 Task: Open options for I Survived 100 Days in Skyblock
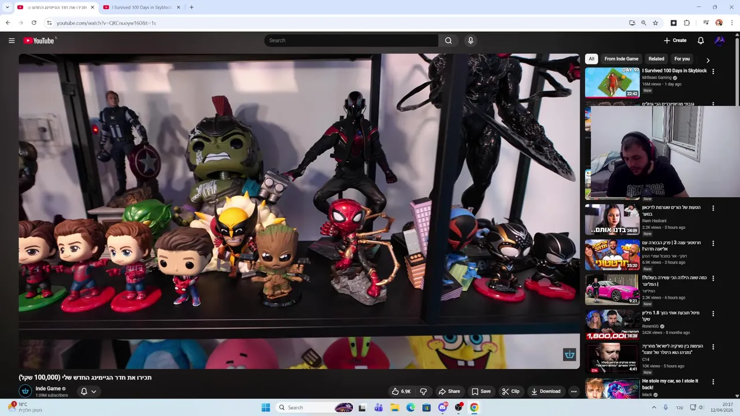pos(713,72)
